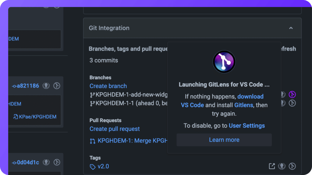
Task: Click the Create branch link
Action: click(x=108, y=86)
